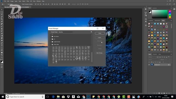The height and width of the screenshot is (99, 176).
Task: Click the share icon at the top right
Action: [174, 4]
